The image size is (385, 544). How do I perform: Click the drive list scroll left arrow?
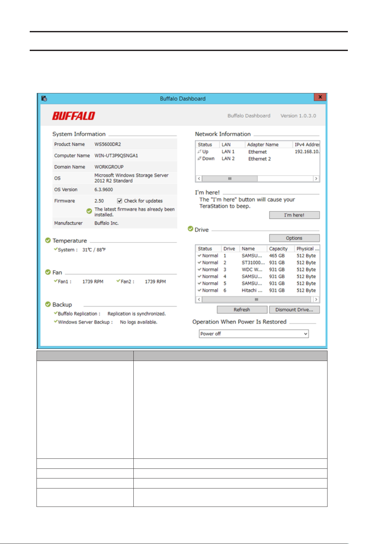click(x=199, y=299)
